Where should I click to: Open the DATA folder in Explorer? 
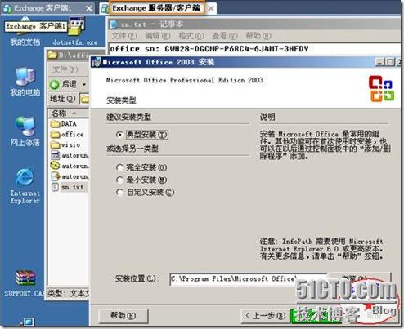(x=64, y=124)
